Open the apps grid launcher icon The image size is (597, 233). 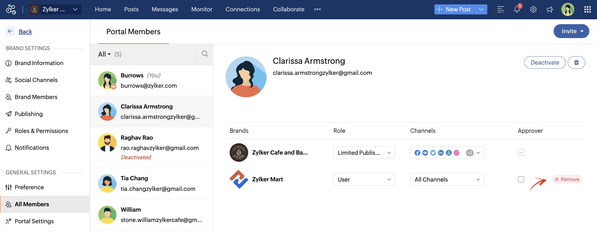click(x=587, y=10)
